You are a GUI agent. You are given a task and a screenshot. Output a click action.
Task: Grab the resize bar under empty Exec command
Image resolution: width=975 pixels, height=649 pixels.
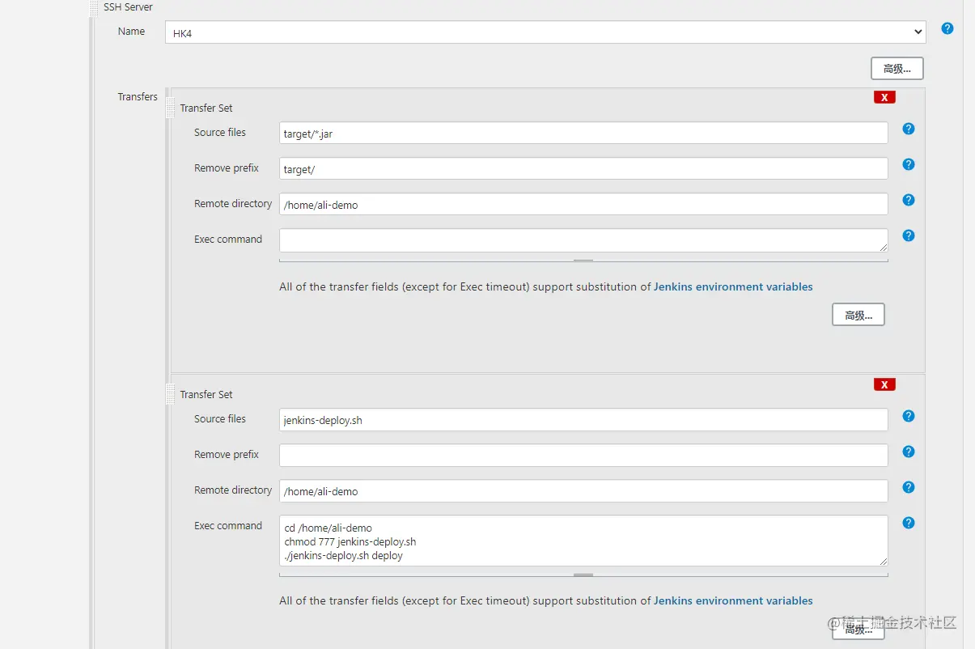[583, 261]
